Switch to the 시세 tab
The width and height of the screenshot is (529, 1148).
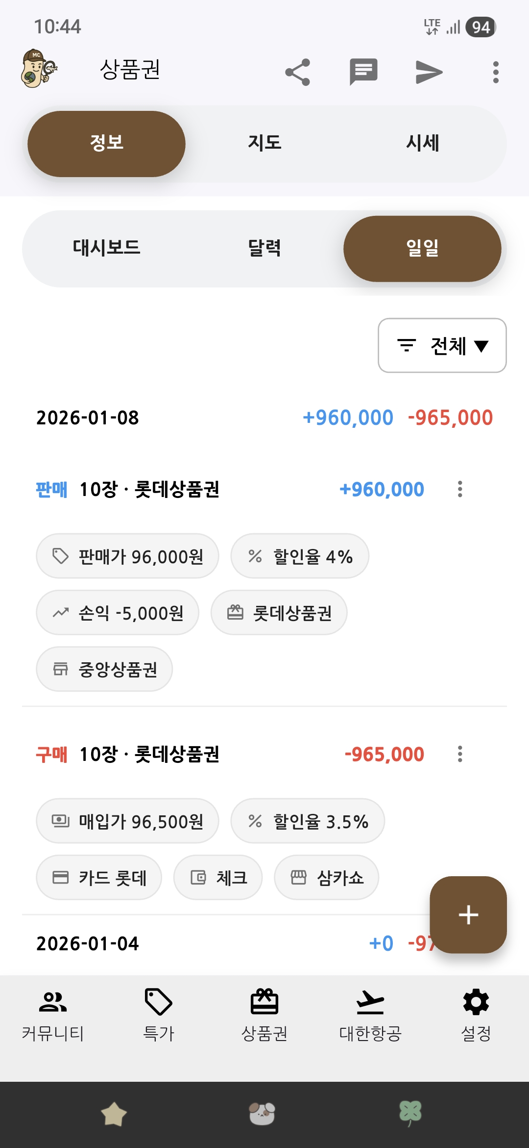point(422,143)
